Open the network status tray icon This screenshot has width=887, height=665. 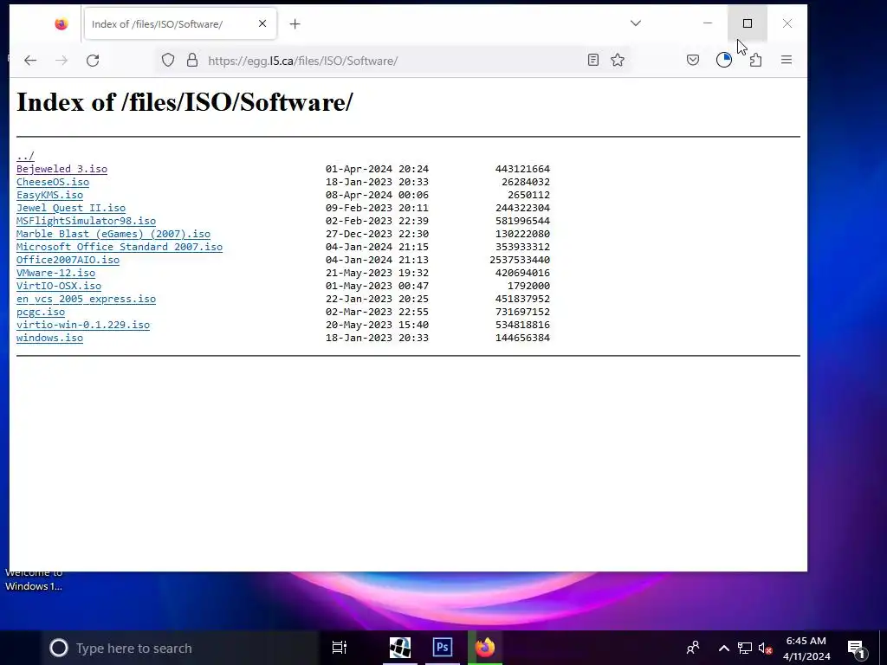tap(744, 648)
